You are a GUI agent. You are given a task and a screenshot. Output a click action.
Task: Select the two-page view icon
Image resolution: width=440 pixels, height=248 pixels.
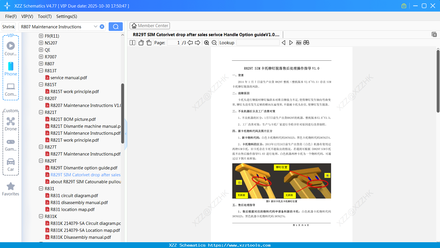[x=132, y=42]
